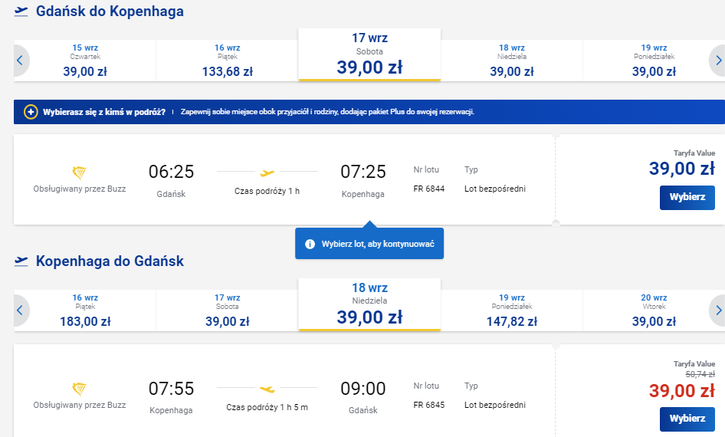Click the crossed-out 50,74 zł price
Screen dimensions: 725x437
click(700, 374)
